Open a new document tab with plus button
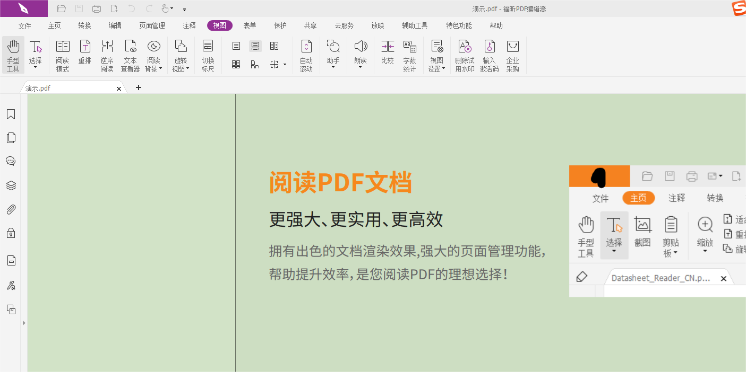This screenshot has height=372, width=746. 139,87
